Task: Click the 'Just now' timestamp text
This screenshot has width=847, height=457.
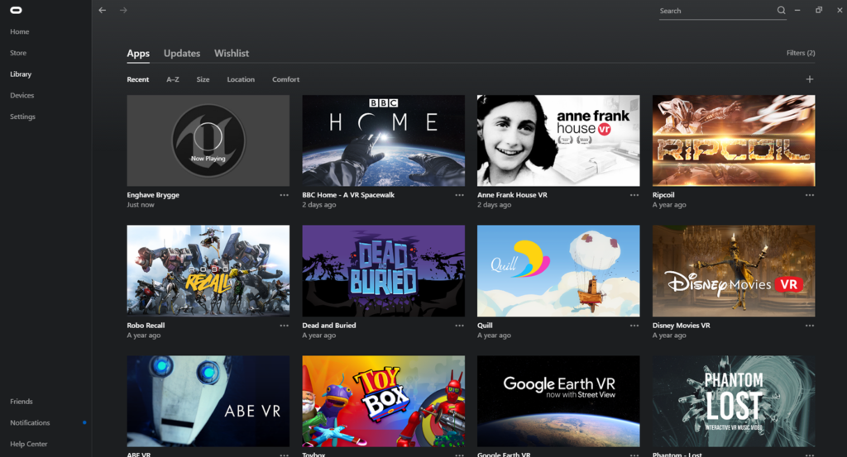Action: point(141,205)
